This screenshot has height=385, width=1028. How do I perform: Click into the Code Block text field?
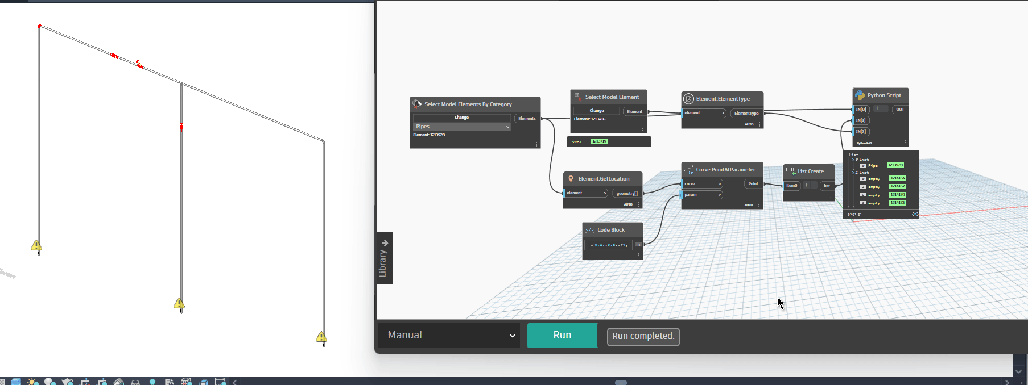click(x=609, y=245)
